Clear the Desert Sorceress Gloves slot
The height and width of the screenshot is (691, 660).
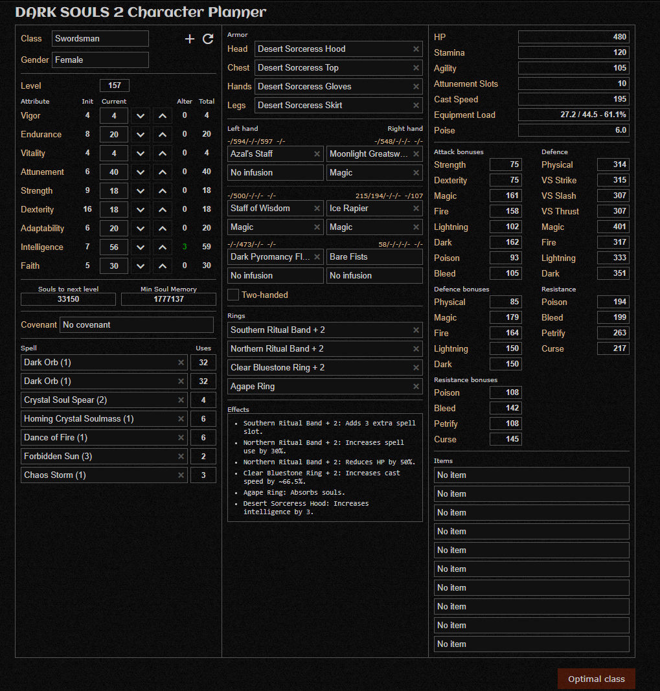pyautogui.click(x=416, y=87)
